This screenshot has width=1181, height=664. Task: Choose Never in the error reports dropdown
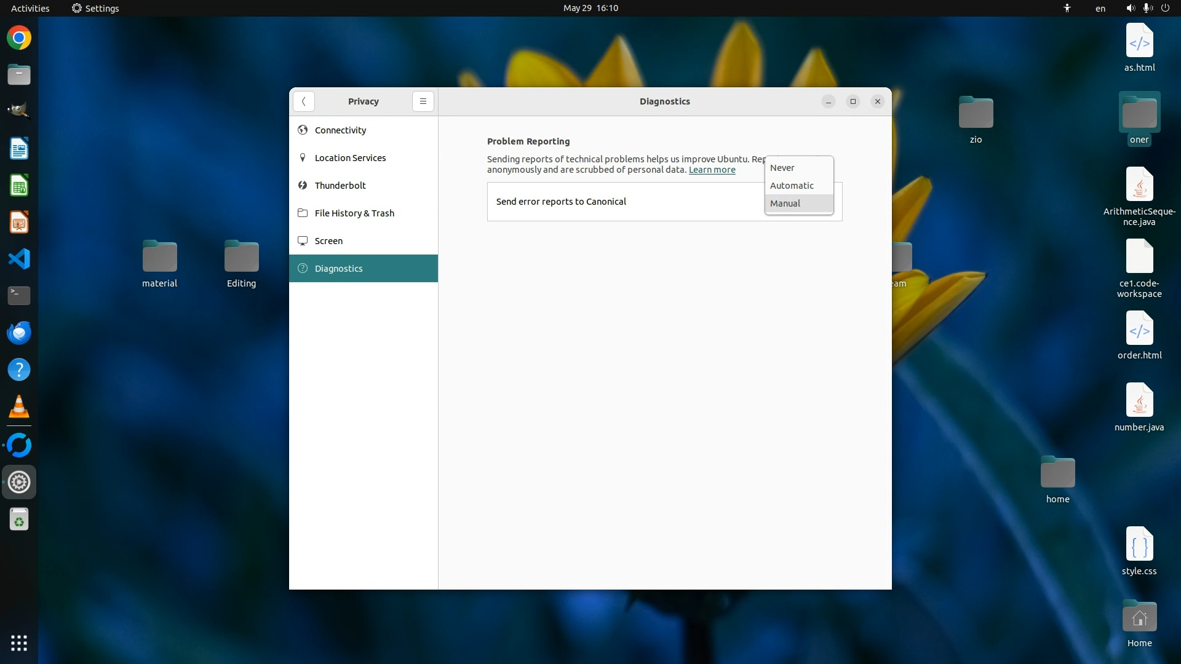tap(782, 168)
